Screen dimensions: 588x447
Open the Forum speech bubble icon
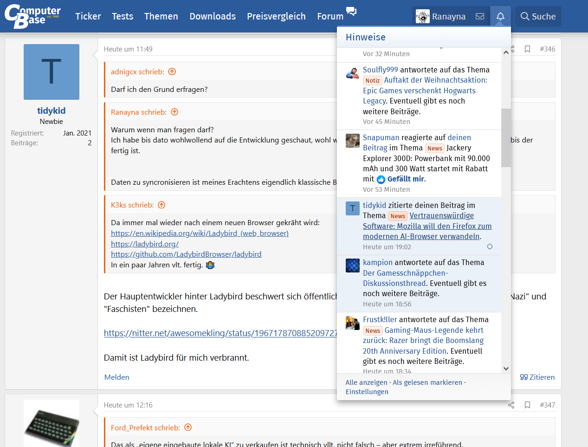click(x=351, y=11)
